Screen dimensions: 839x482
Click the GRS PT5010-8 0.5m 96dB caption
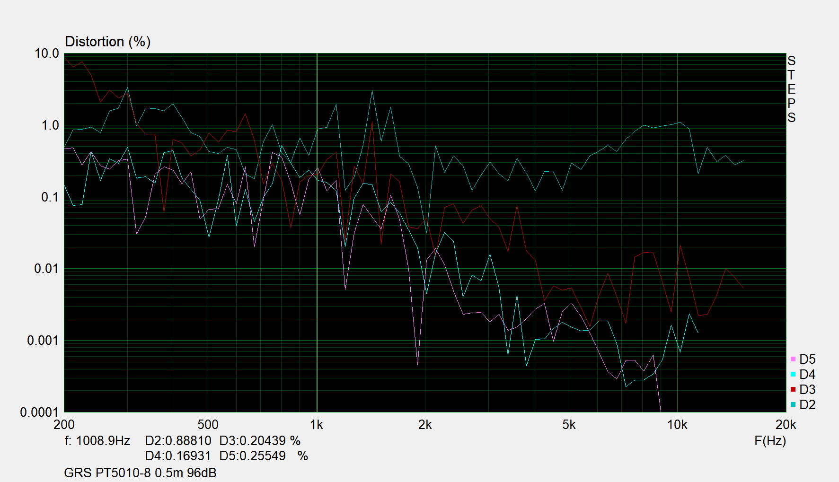(140, 473)
